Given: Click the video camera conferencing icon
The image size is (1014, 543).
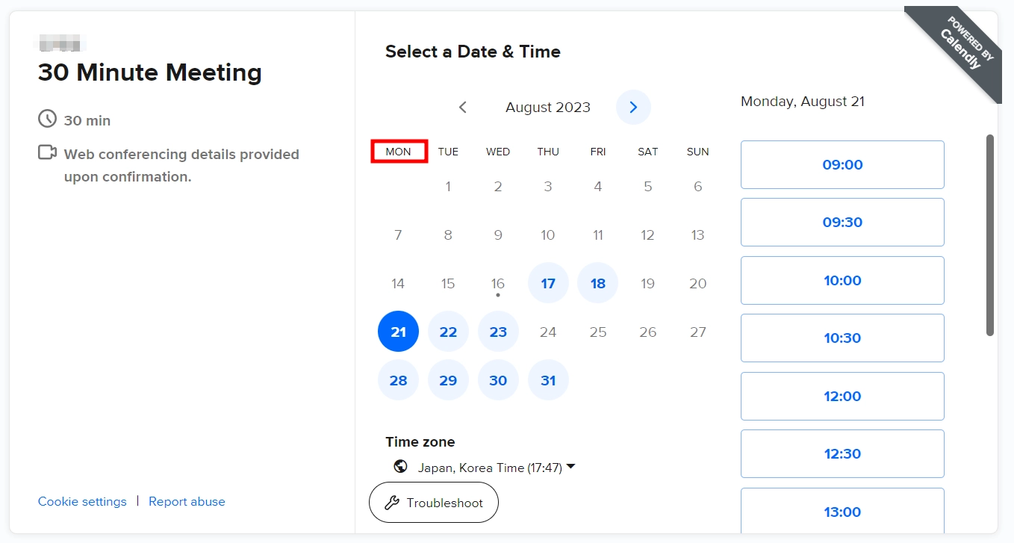Looking at the screenshot, I should pos(47,153).
